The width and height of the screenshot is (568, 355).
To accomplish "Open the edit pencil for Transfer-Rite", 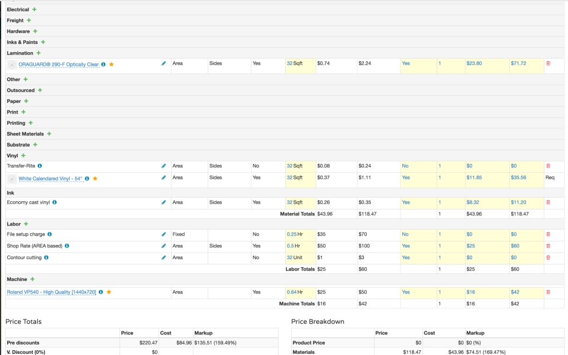I will click(x=164, y=166).
